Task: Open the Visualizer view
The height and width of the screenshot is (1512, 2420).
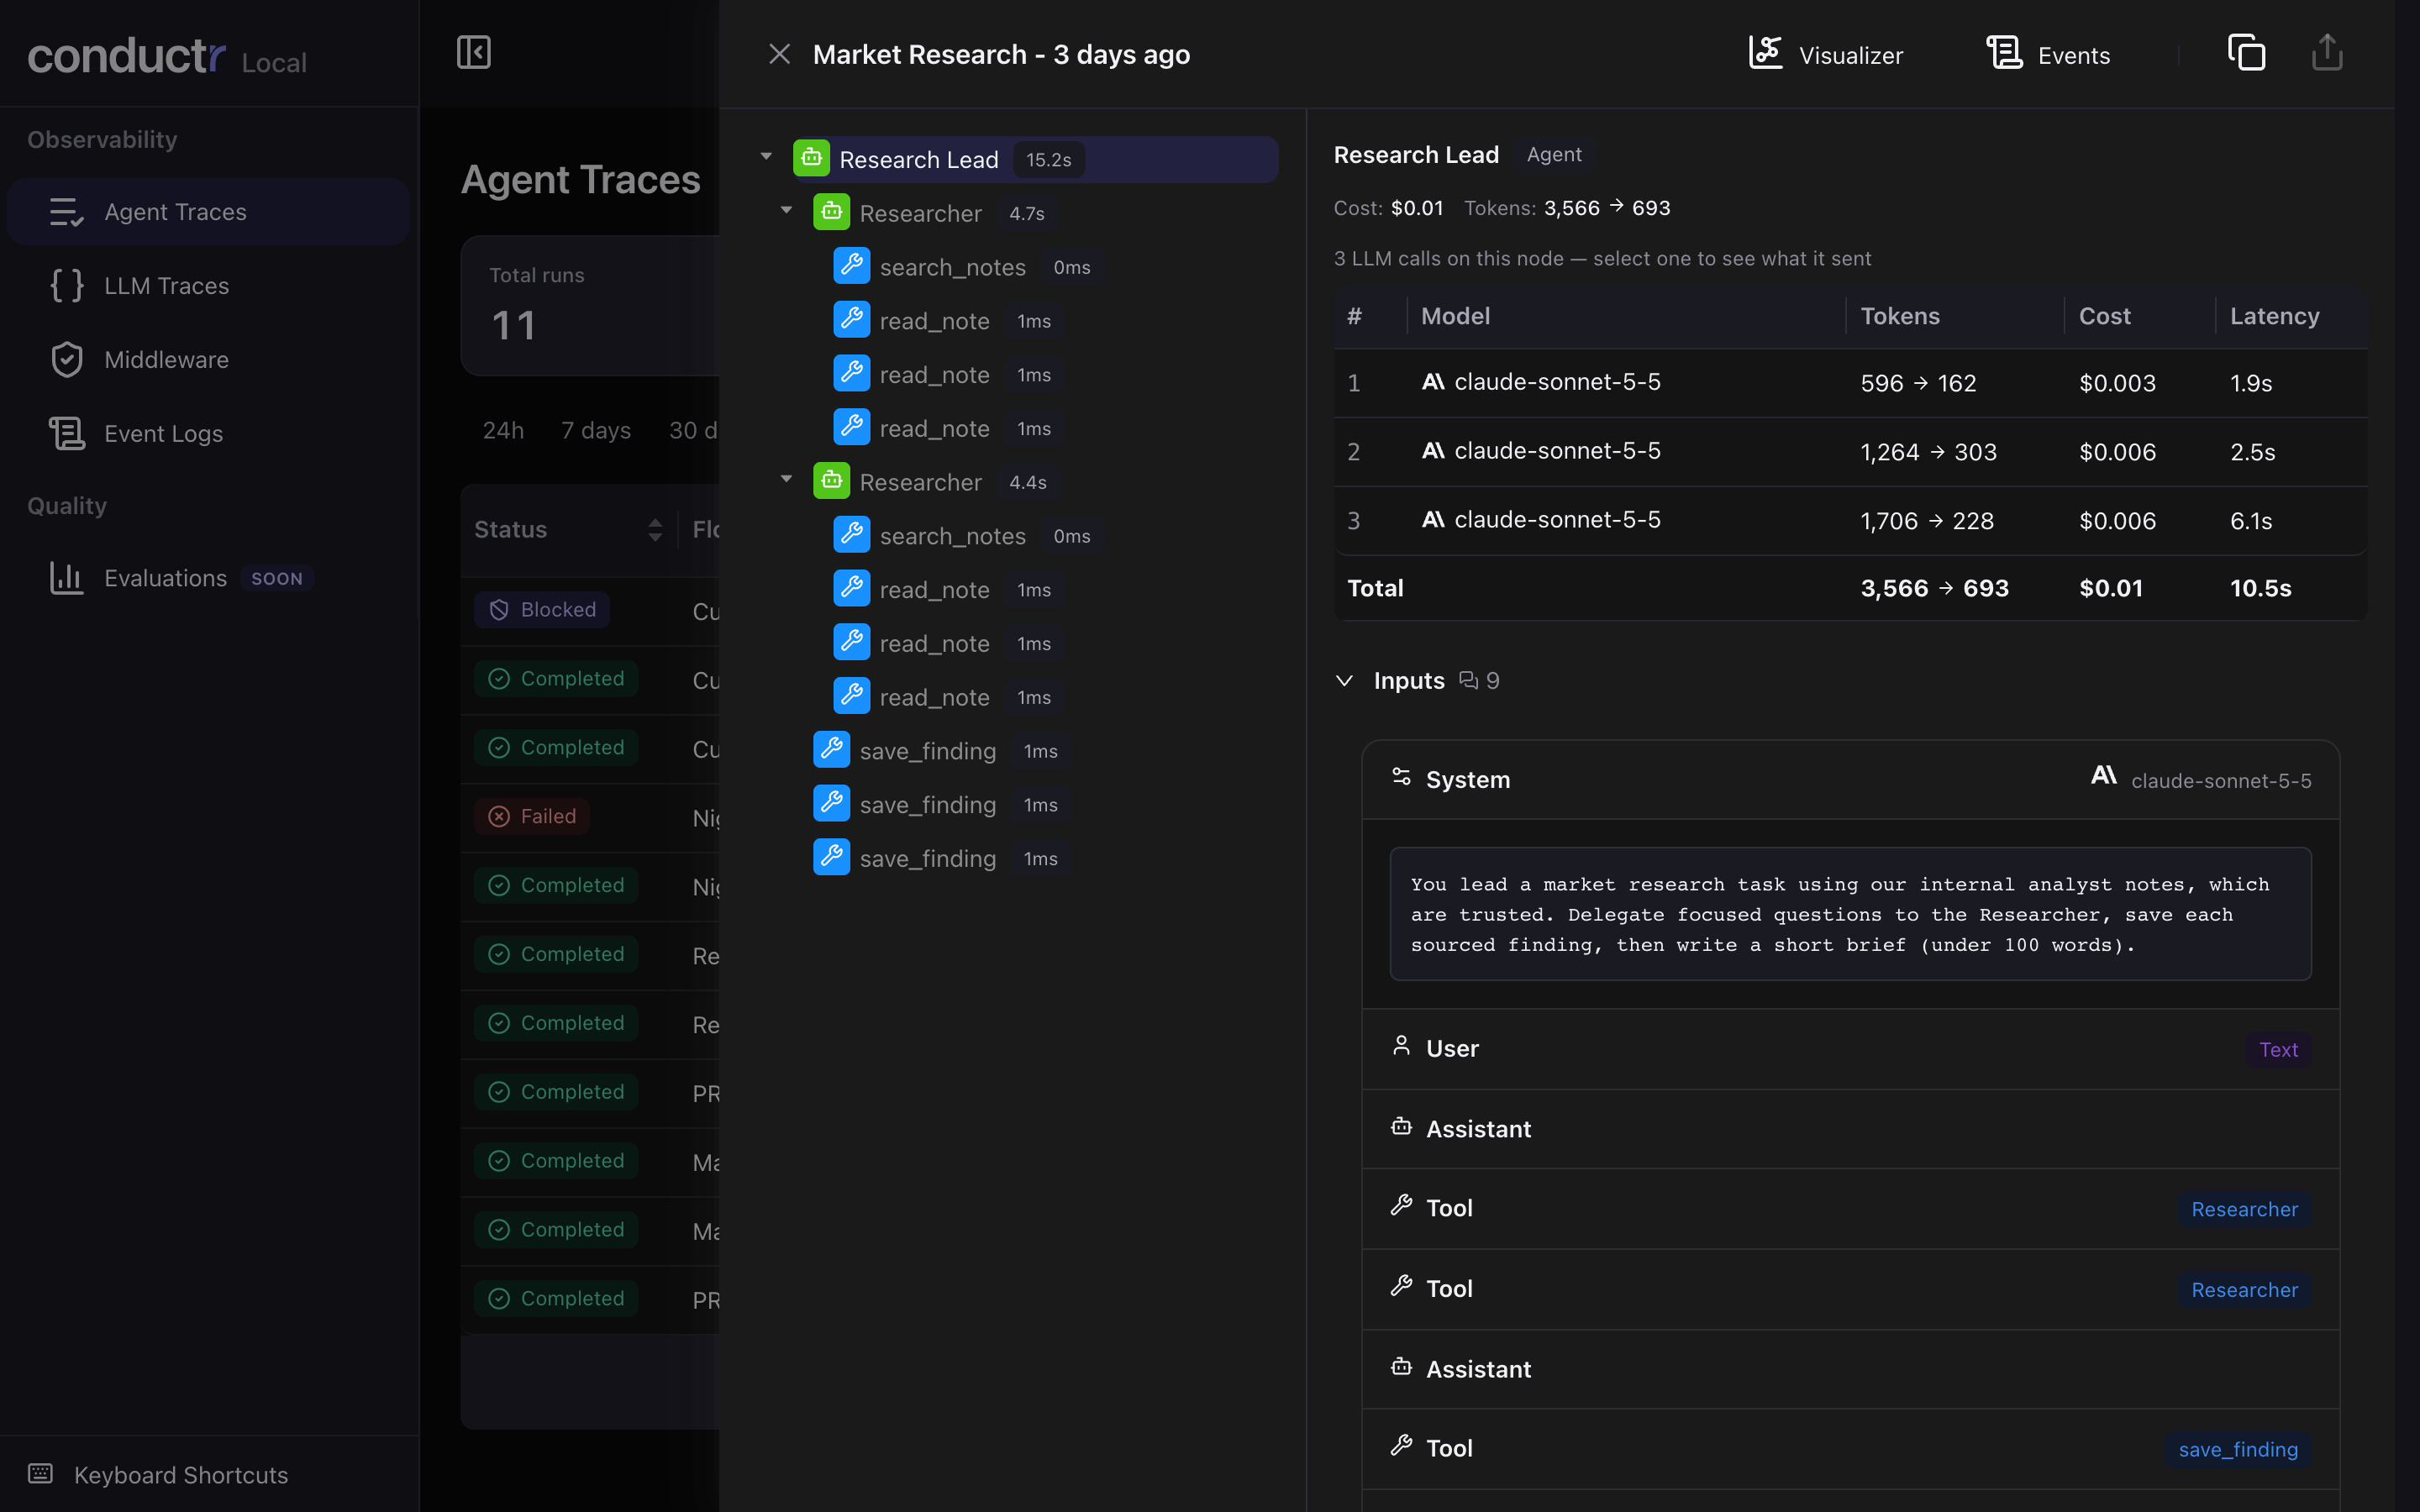Action: [x=1825, y=54]
